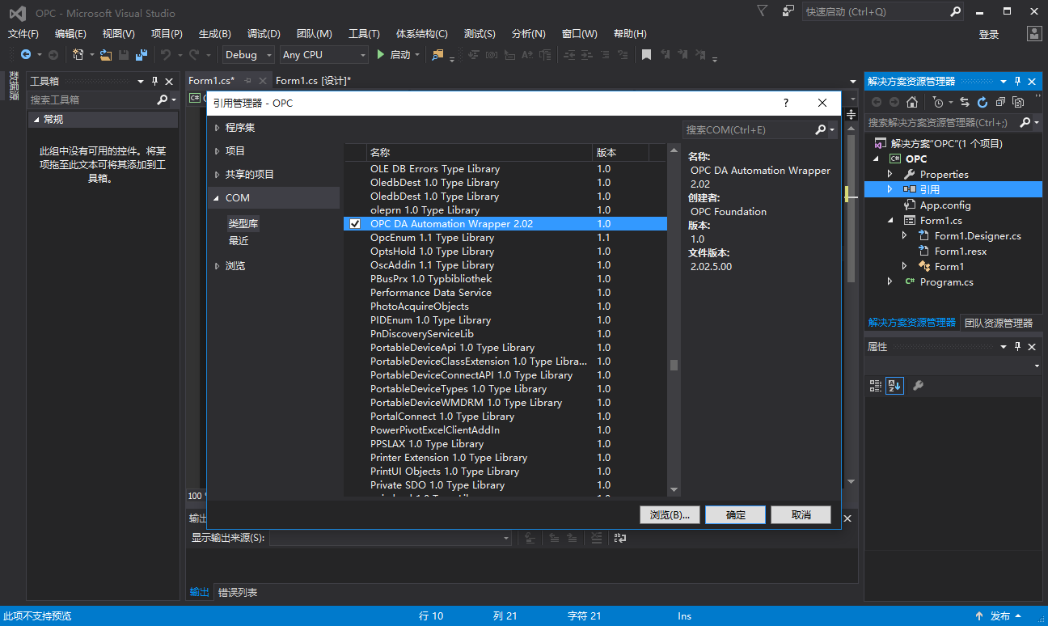Expand the 共享的项目 category
The width and height of the screenshot is (1048, 626).
[x=217, y=175]
